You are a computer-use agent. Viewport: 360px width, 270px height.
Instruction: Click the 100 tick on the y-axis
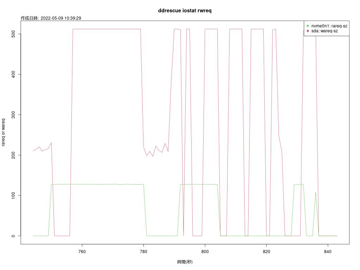coord(13,195)
